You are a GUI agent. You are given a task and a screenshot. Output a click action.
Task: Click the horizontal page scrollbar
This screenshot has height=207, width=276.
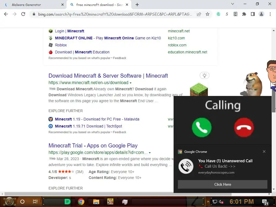pos(118,194)
